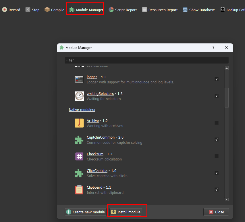
Task: Enable the Checksum module checkbox
Action: pyautogui.click(x=217, y=156)
